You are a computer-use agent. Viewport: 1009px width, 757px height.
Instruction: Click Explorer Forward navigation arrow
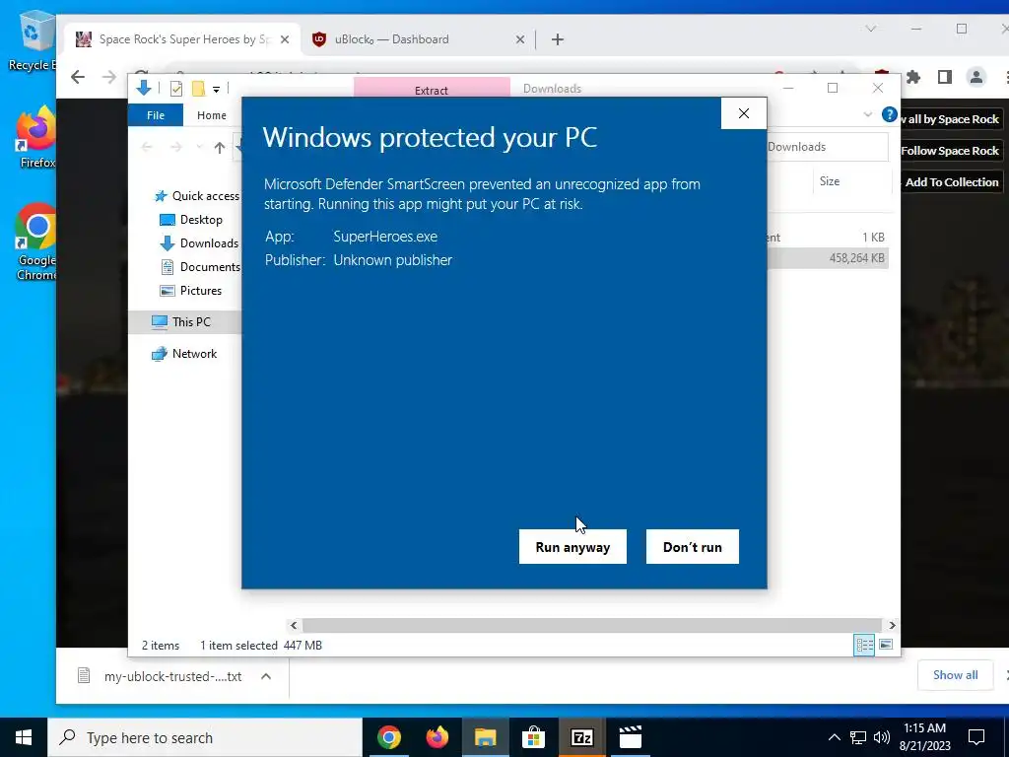[x=176, y=148]
